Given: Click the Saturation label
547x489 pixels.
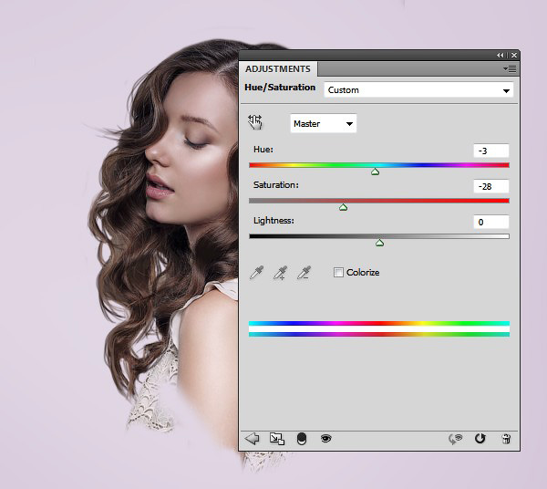Looking at the screenshot, I should [276, 185].
